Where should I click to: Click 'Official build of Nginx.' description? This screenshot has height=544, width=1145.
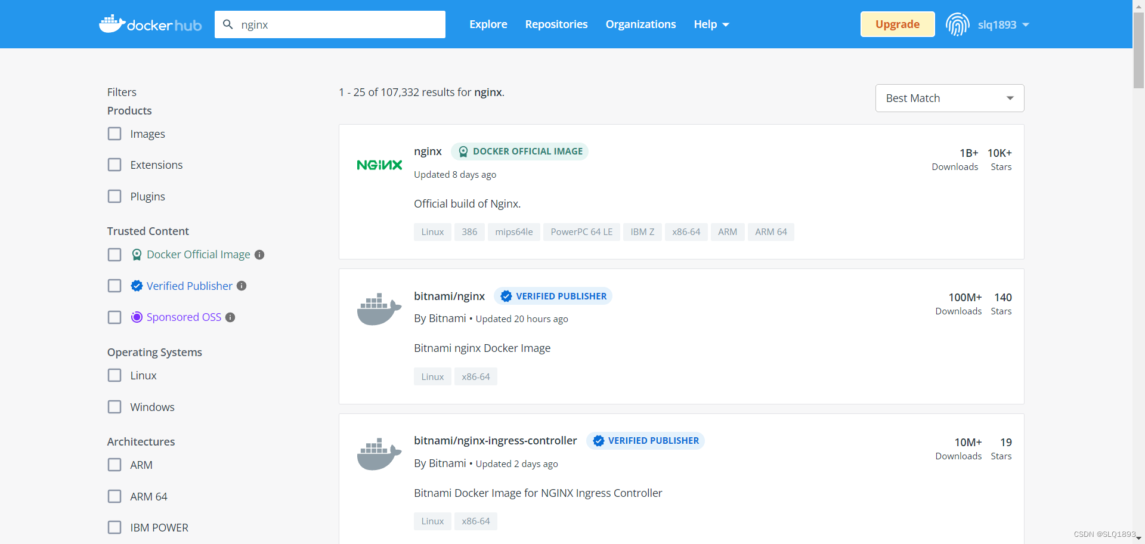click(468, 204)
